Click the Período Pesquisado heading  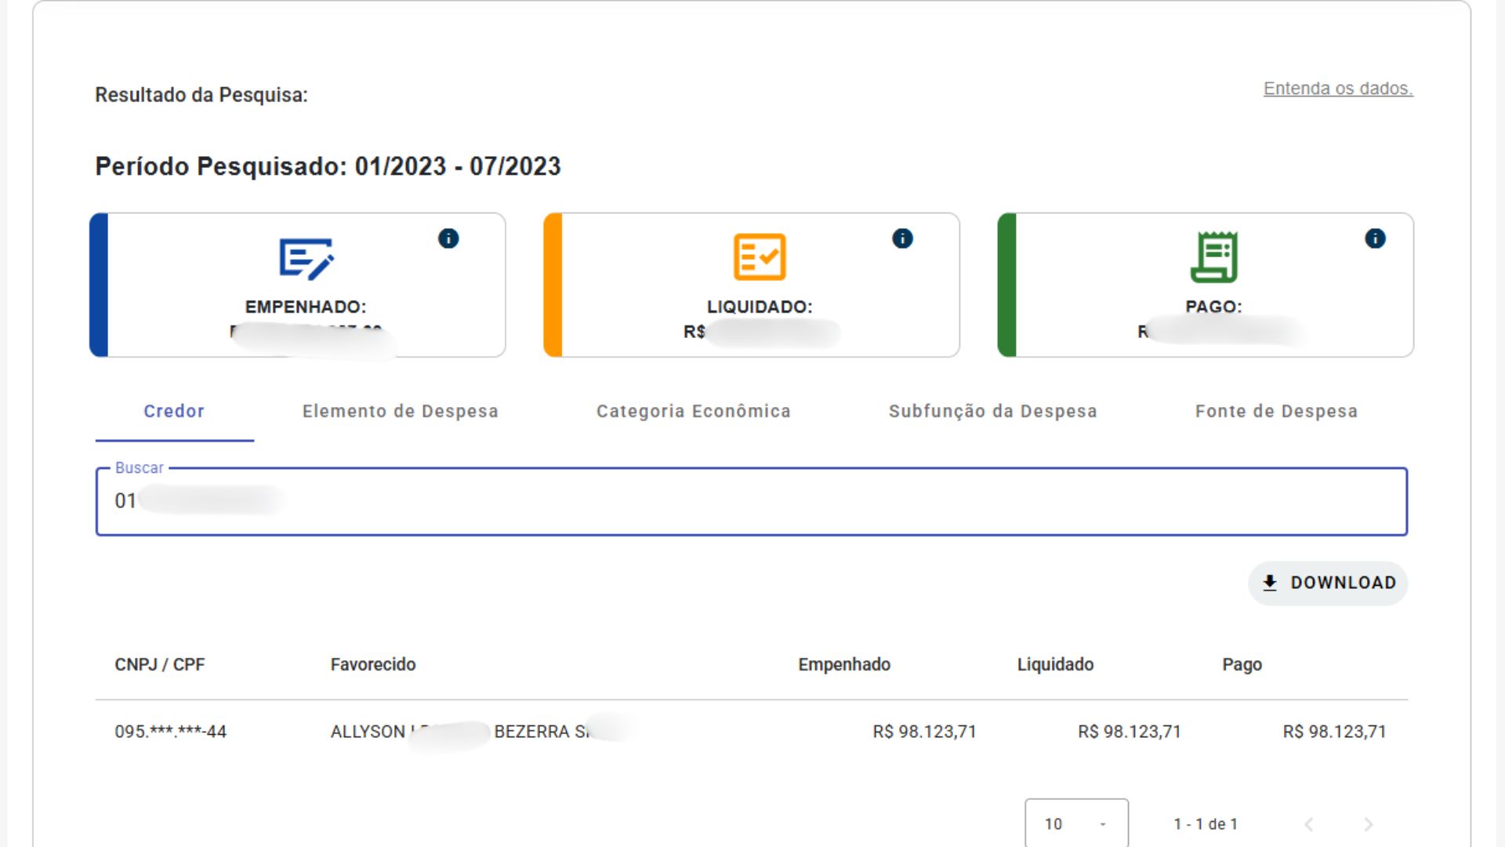pyautogui.click(x=328, y=166)
